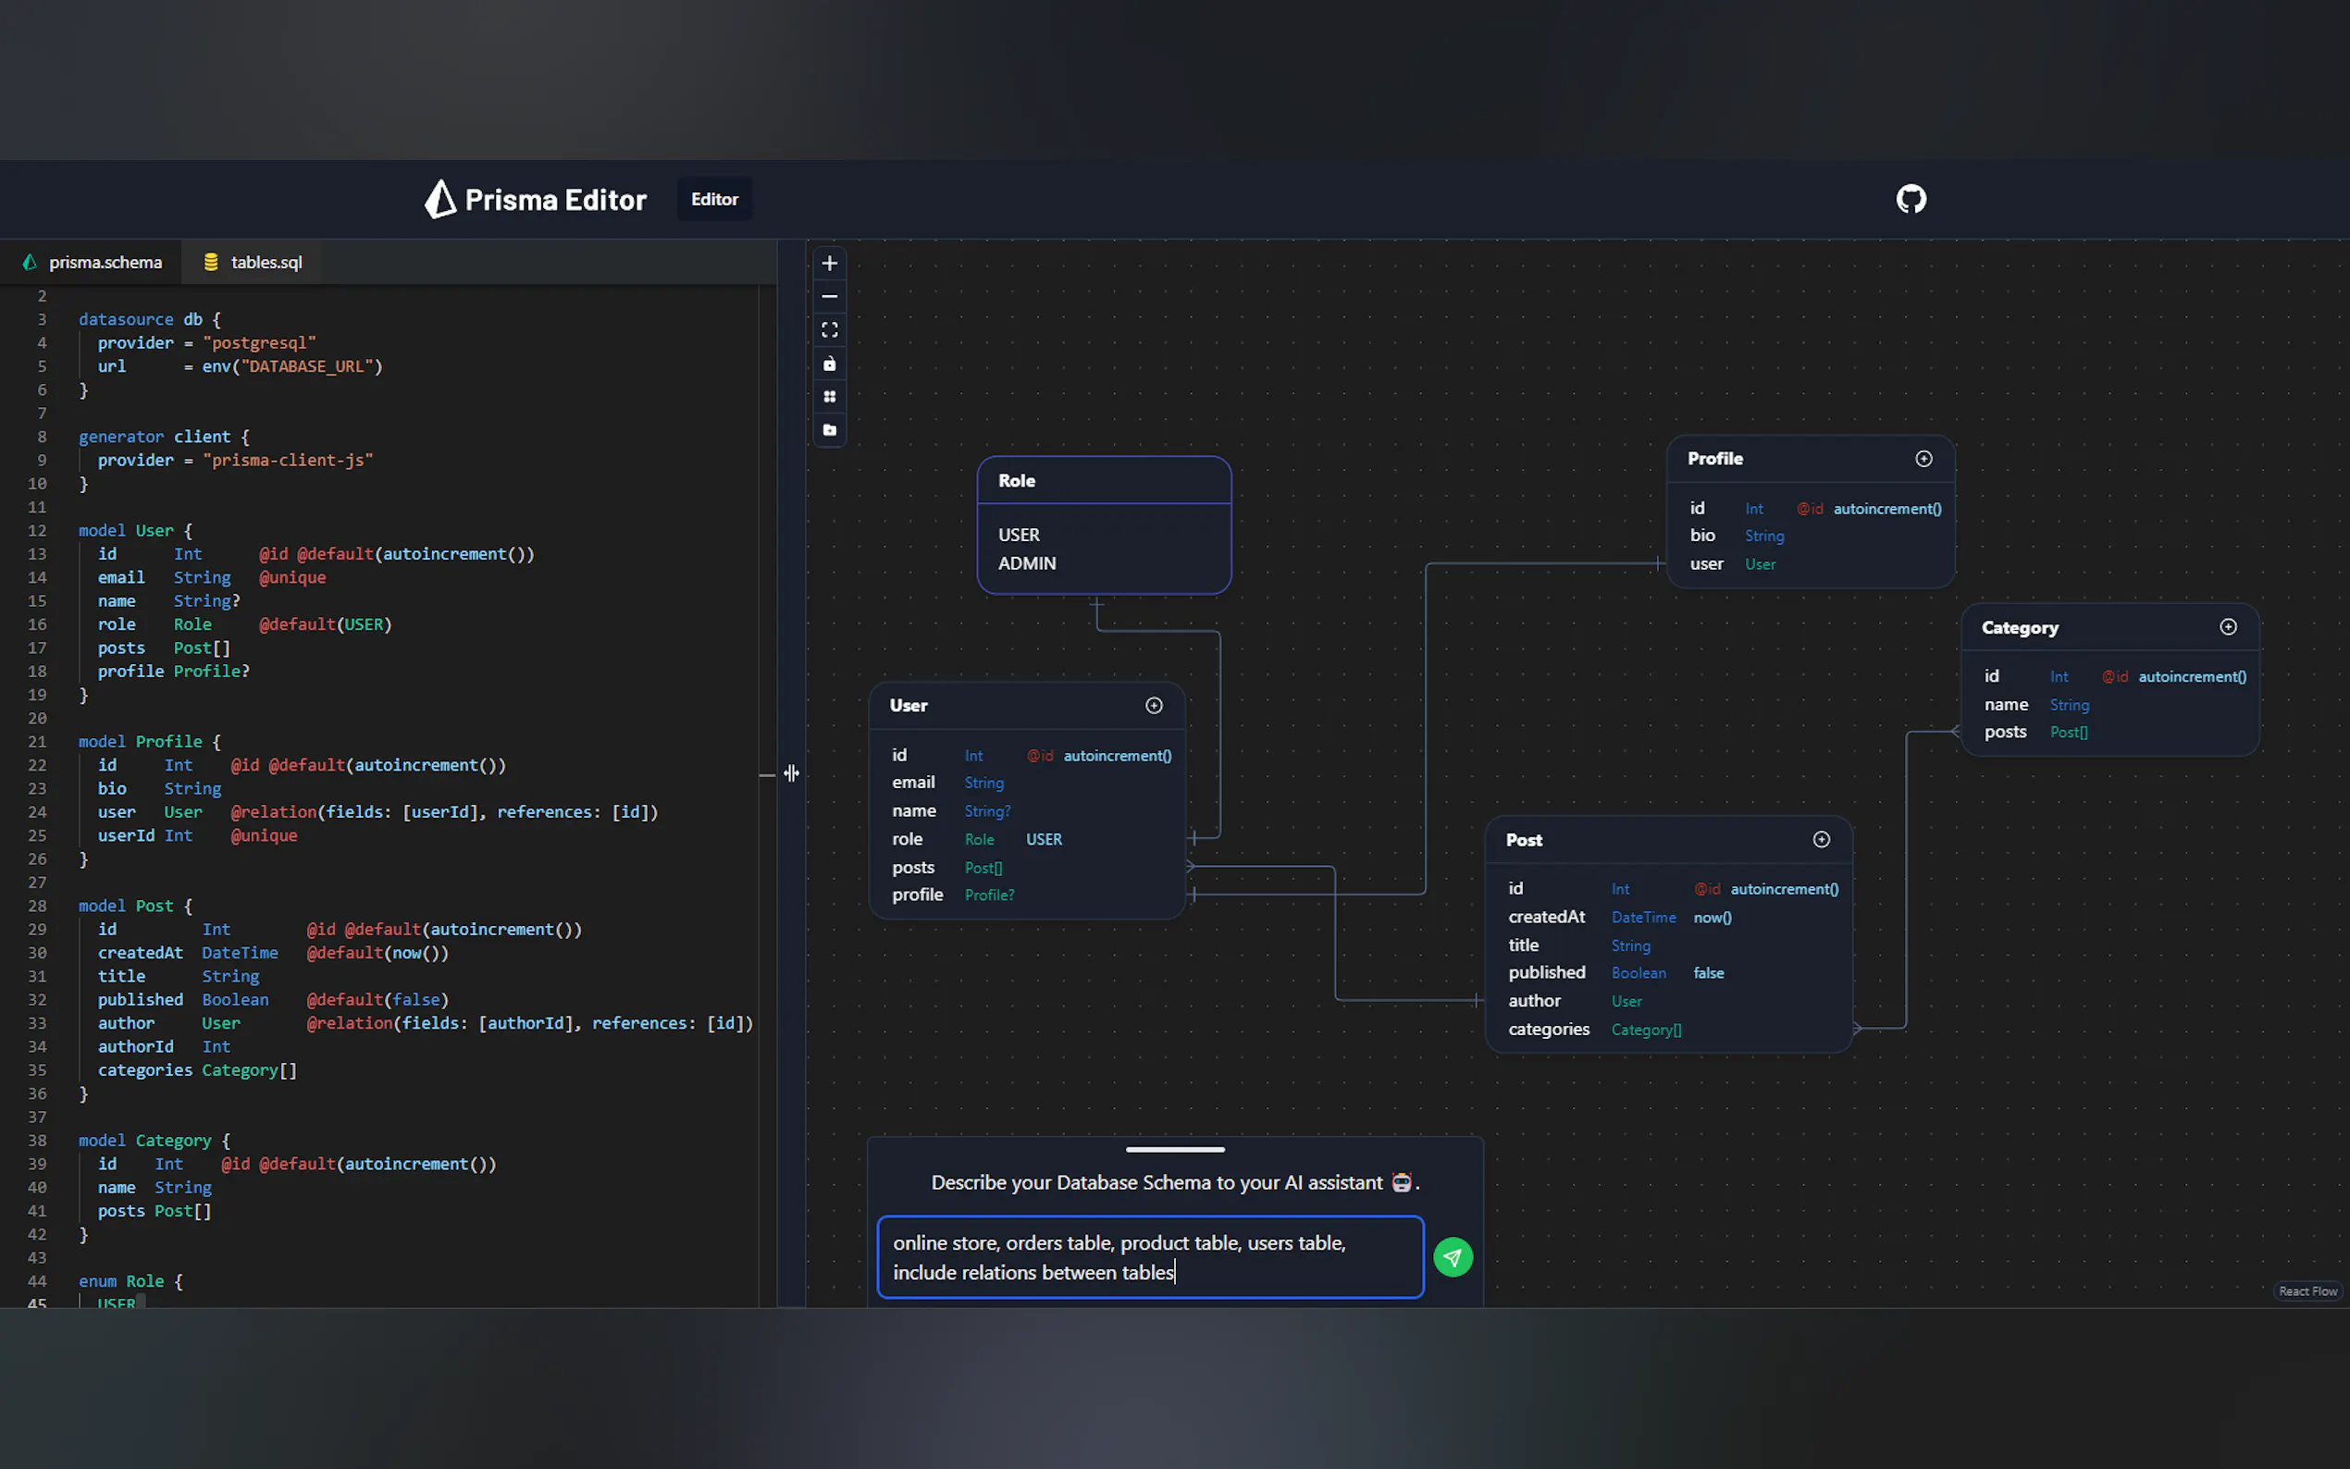Screen dimensions: 2350x1469
Task: Click the folder plus icon
Action: 829,429
